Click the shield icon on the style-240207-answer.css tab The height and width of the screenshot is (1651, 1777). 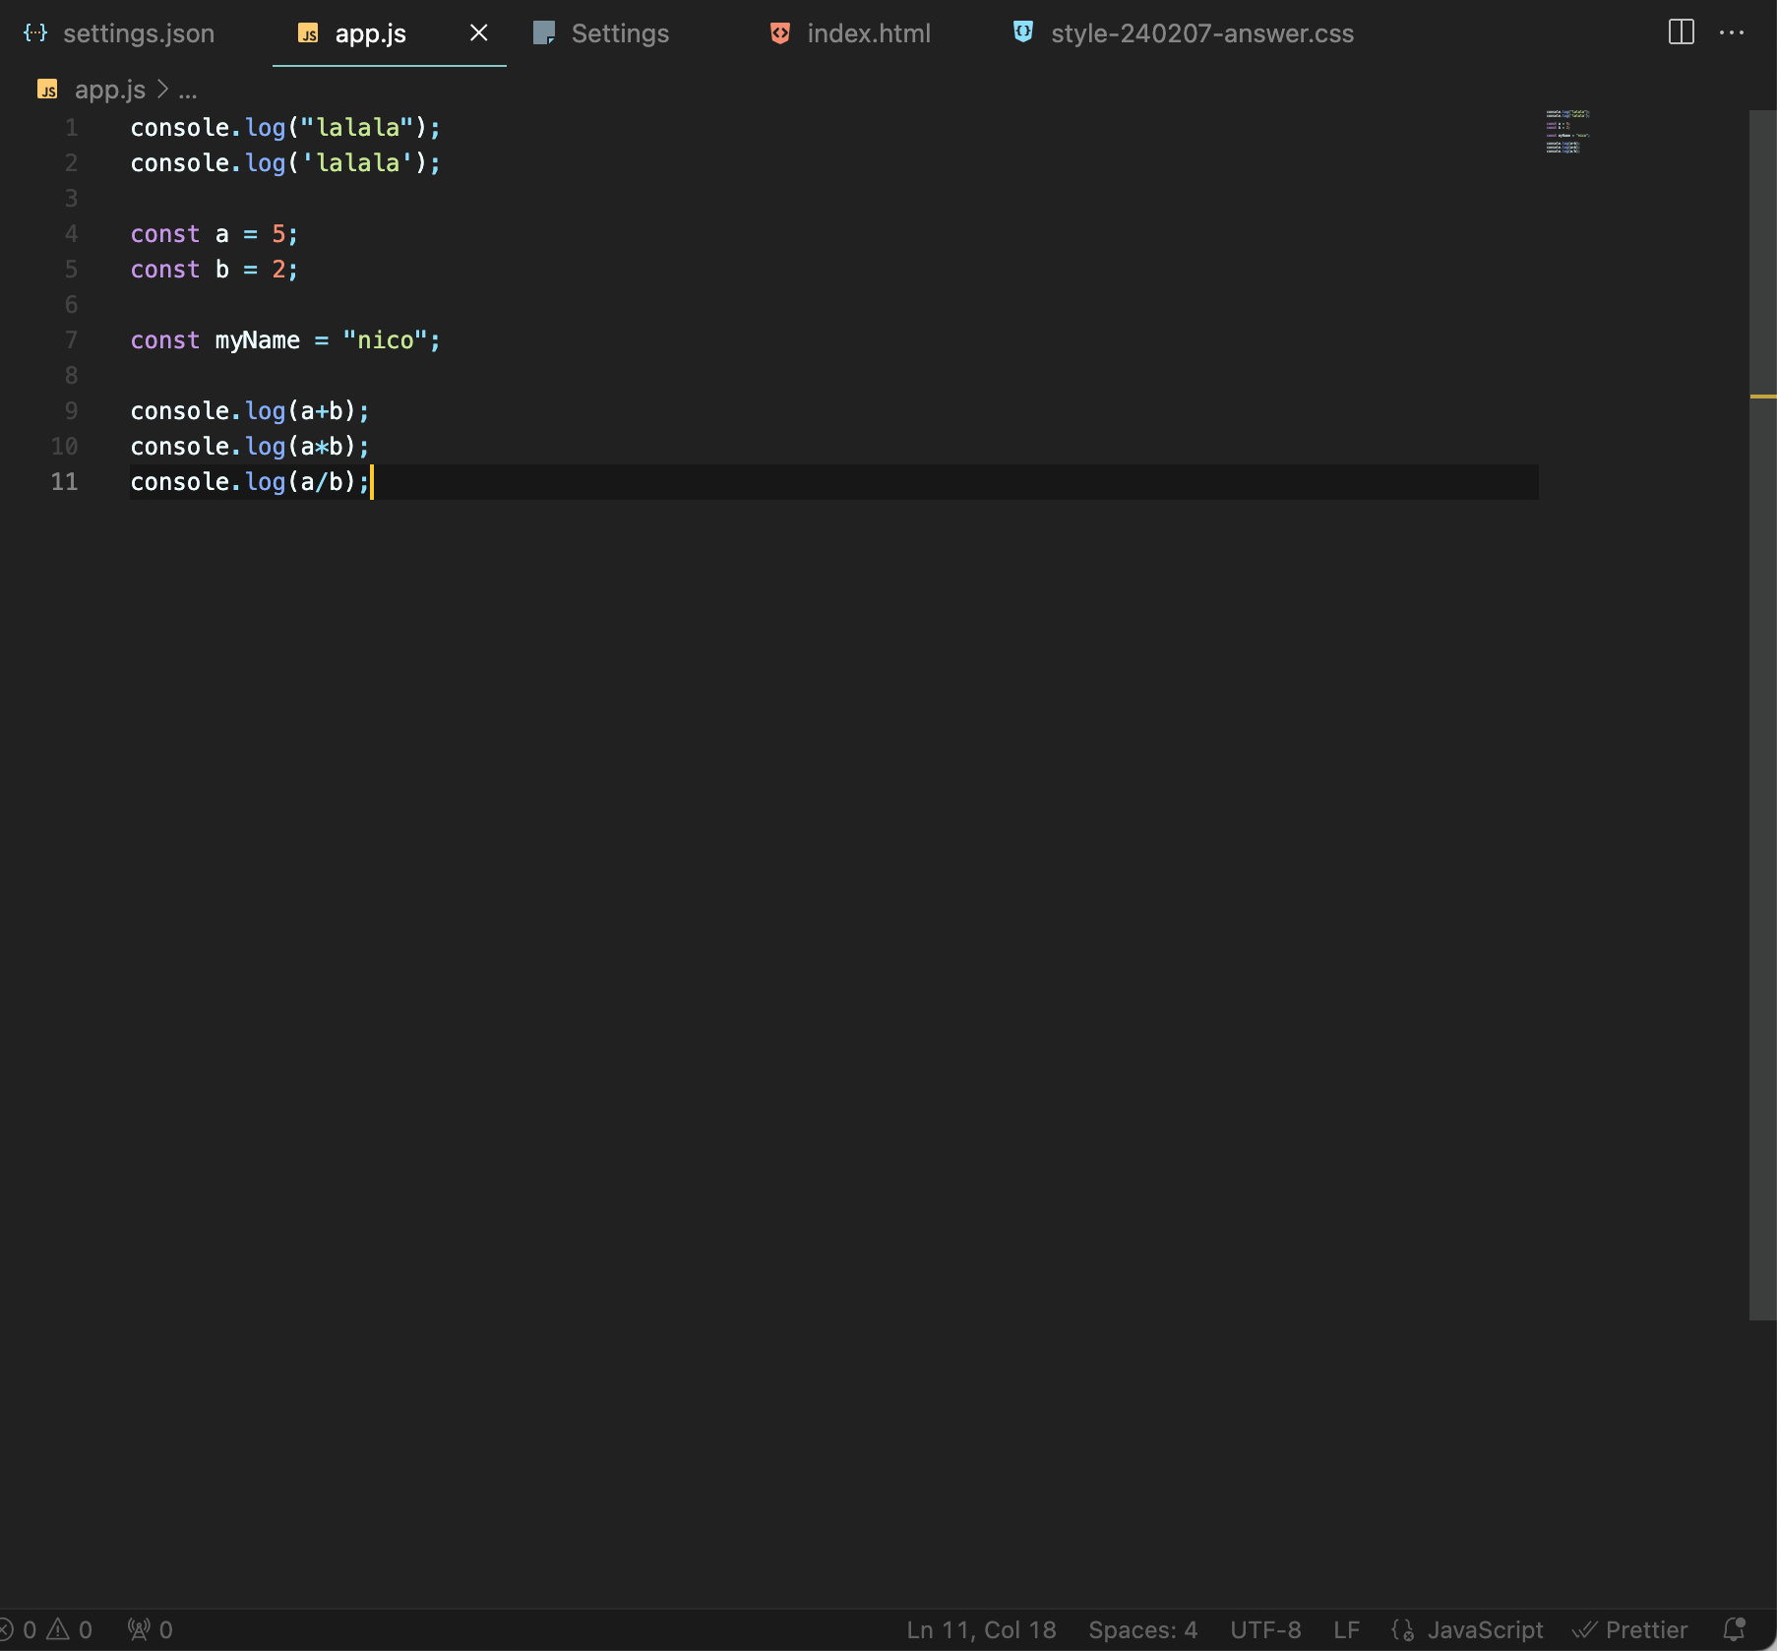pos(1023,32)
